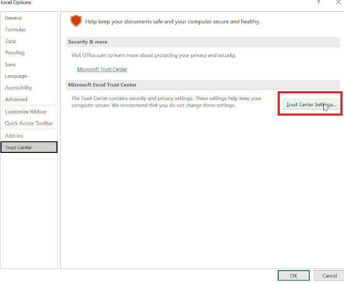Screen dimensions: 344x283
Task: Click the 'Help keep your documents safe' text
Action: point(173,22)
